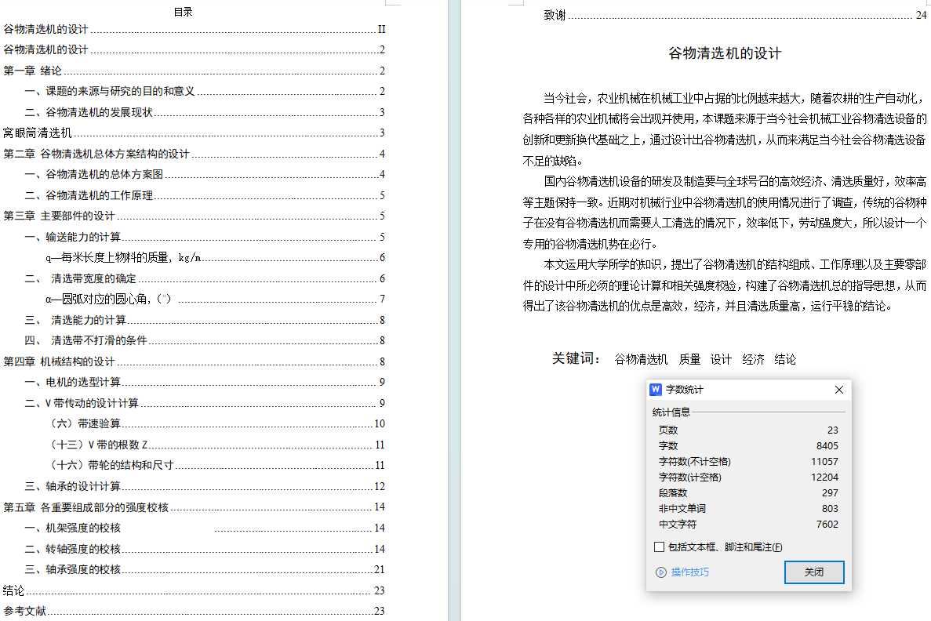This screenshot has height=621, width=931.
Task: Go to 二、V带传动的设计计算 entry
Action: pyautogui.click(x=82, y=403)
